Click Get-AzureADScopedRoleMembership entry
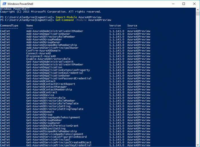The image size is (200, 147). [x=51, y=131]
